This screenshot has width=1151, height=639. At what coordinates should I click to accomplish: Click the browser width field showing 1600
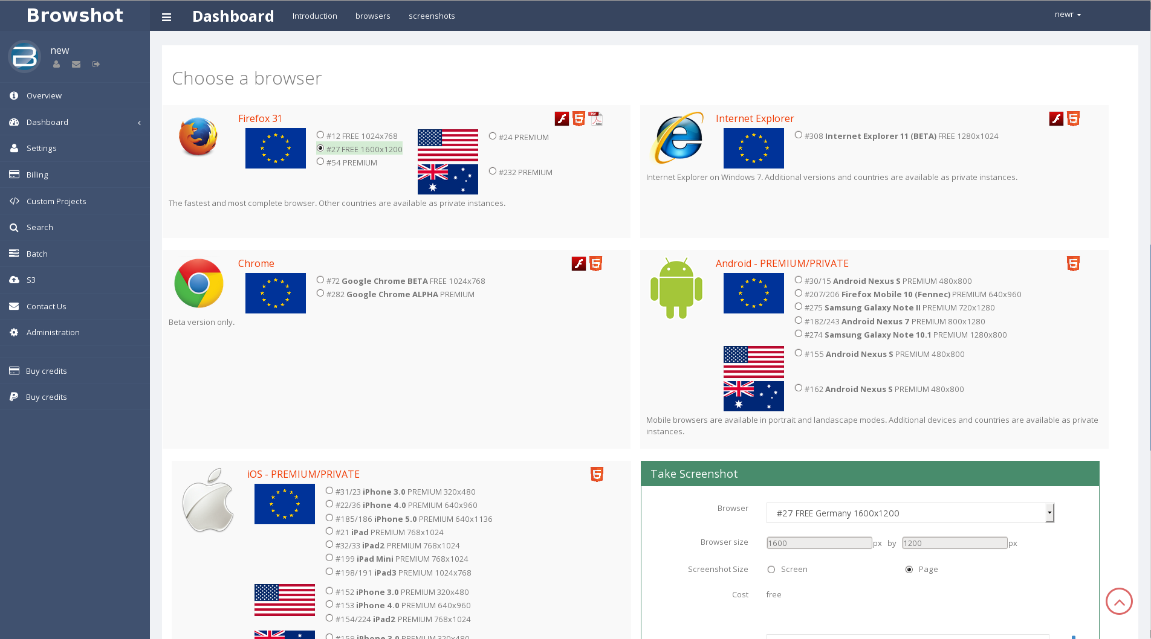tap(819, 543)
